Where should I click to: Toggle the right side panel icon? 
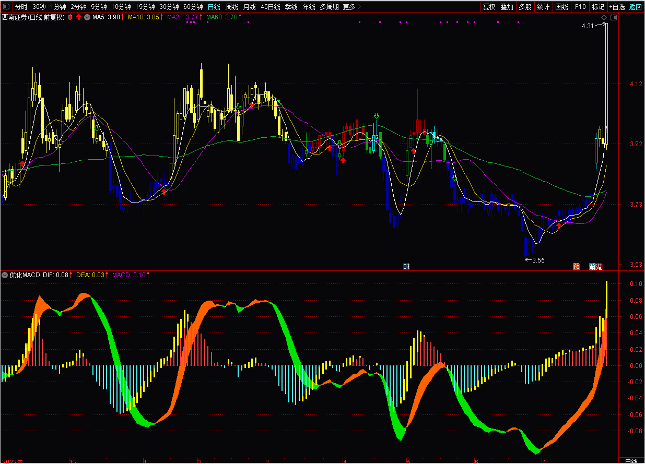point(614,18)
